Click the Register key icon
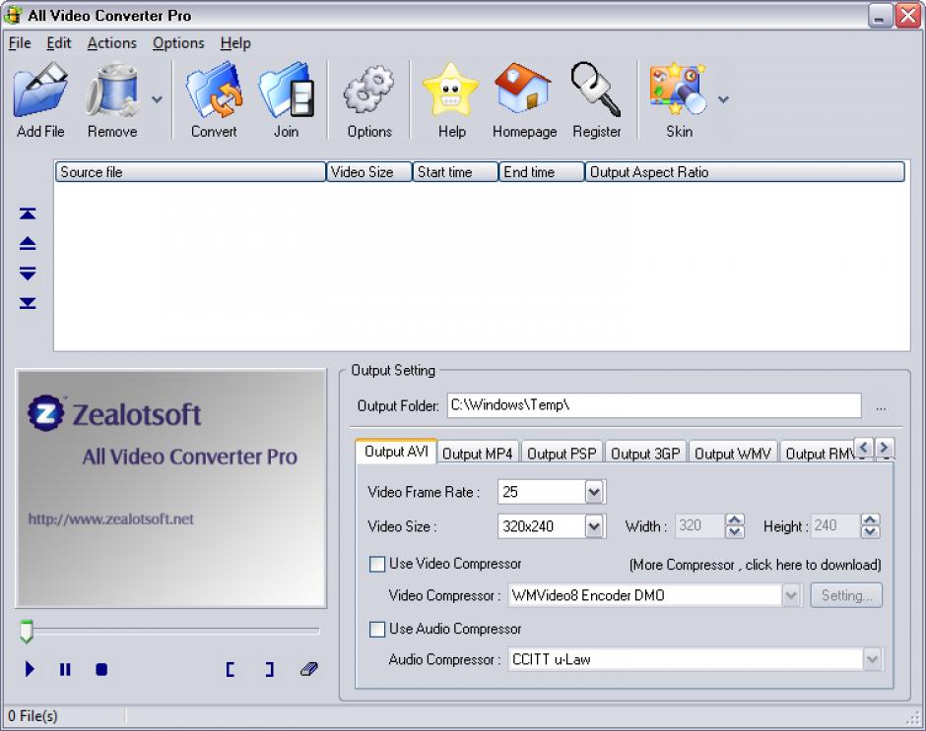The height and width of the screenshot is (731, 926). click(x=596, y=91)
